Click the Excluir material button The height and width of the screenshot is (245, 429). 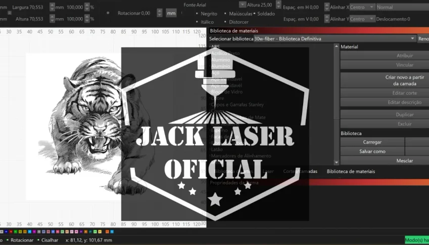tap(385, 124)
